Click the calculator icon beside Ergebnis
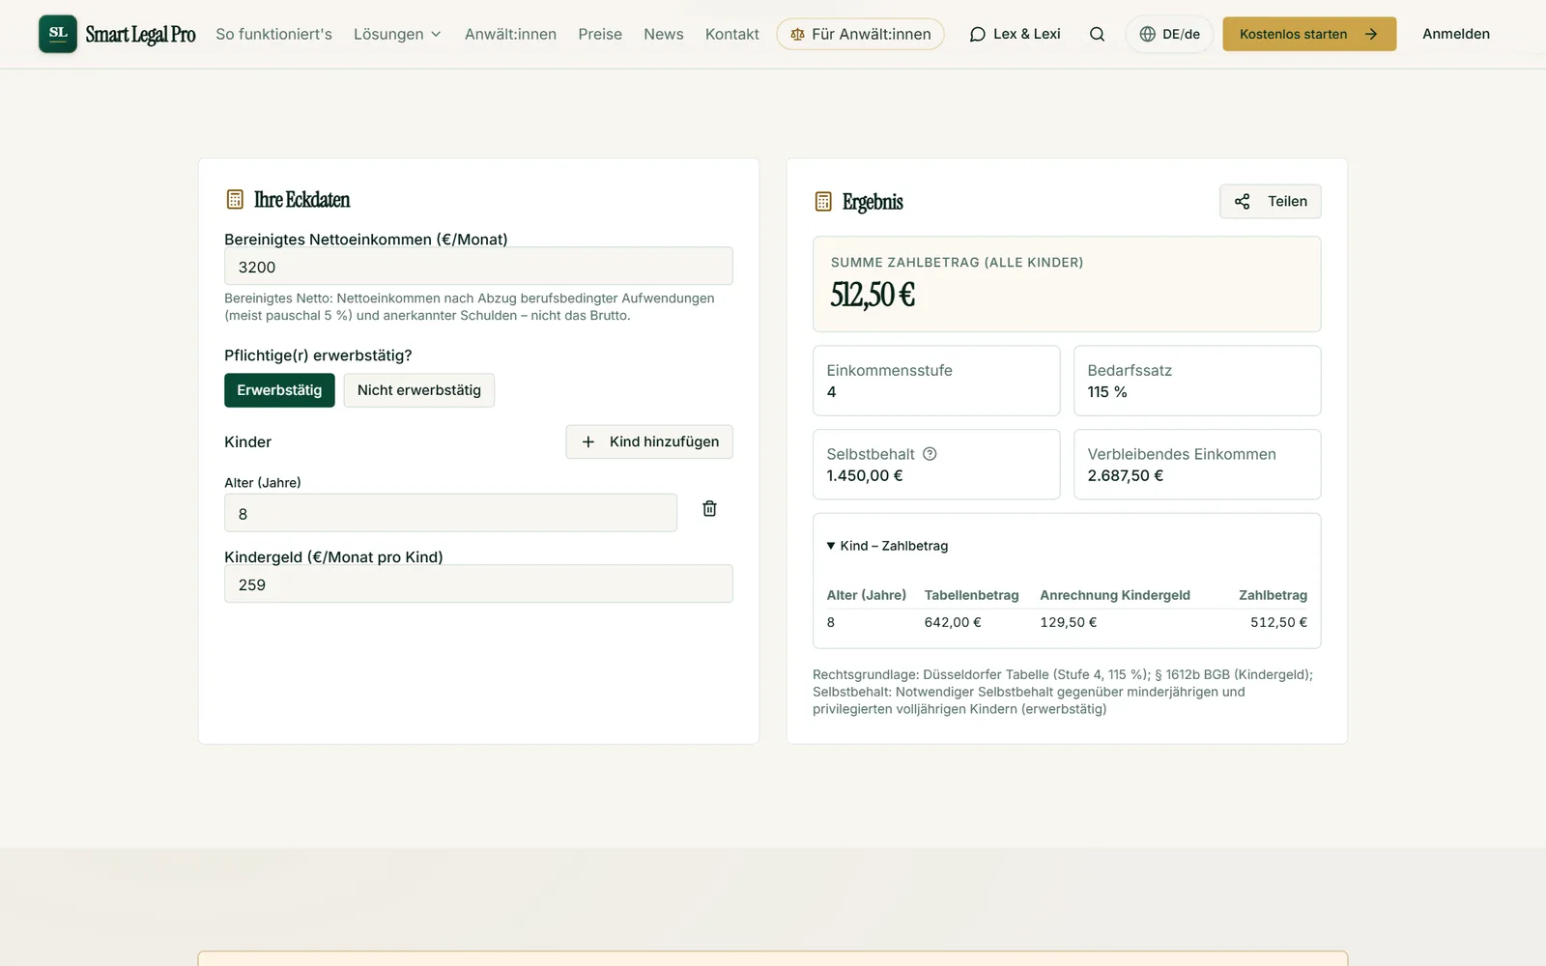The height and width of the screenshot is (966, 1546). tap(823, 202)
